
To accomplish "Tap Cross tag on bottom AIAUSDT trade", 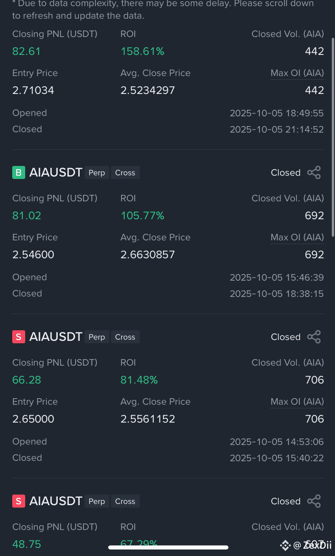I will [x=125, y=501].
